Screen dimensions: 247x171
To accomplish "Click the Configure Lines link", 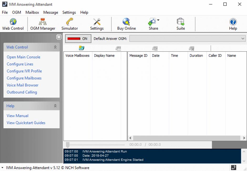I will coord(20,64).
